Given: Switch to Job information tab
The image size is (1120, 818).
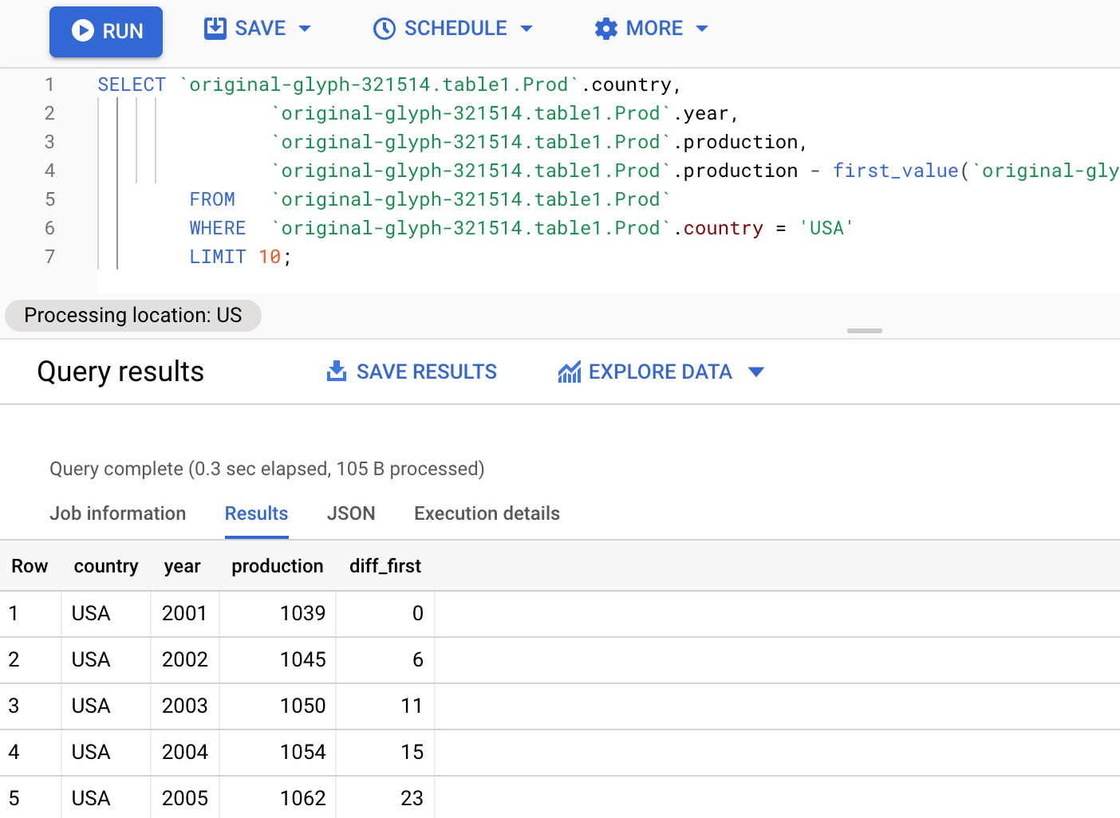Looking at the screenshot, I should pyautogui.click(x=117, y=513).
